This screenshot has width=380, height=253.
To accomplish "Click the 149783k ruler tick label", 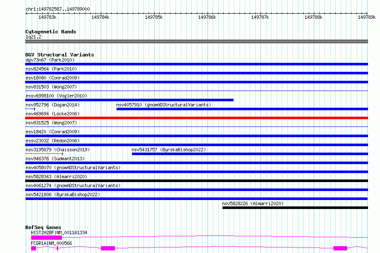I will [x=47, y=17].
